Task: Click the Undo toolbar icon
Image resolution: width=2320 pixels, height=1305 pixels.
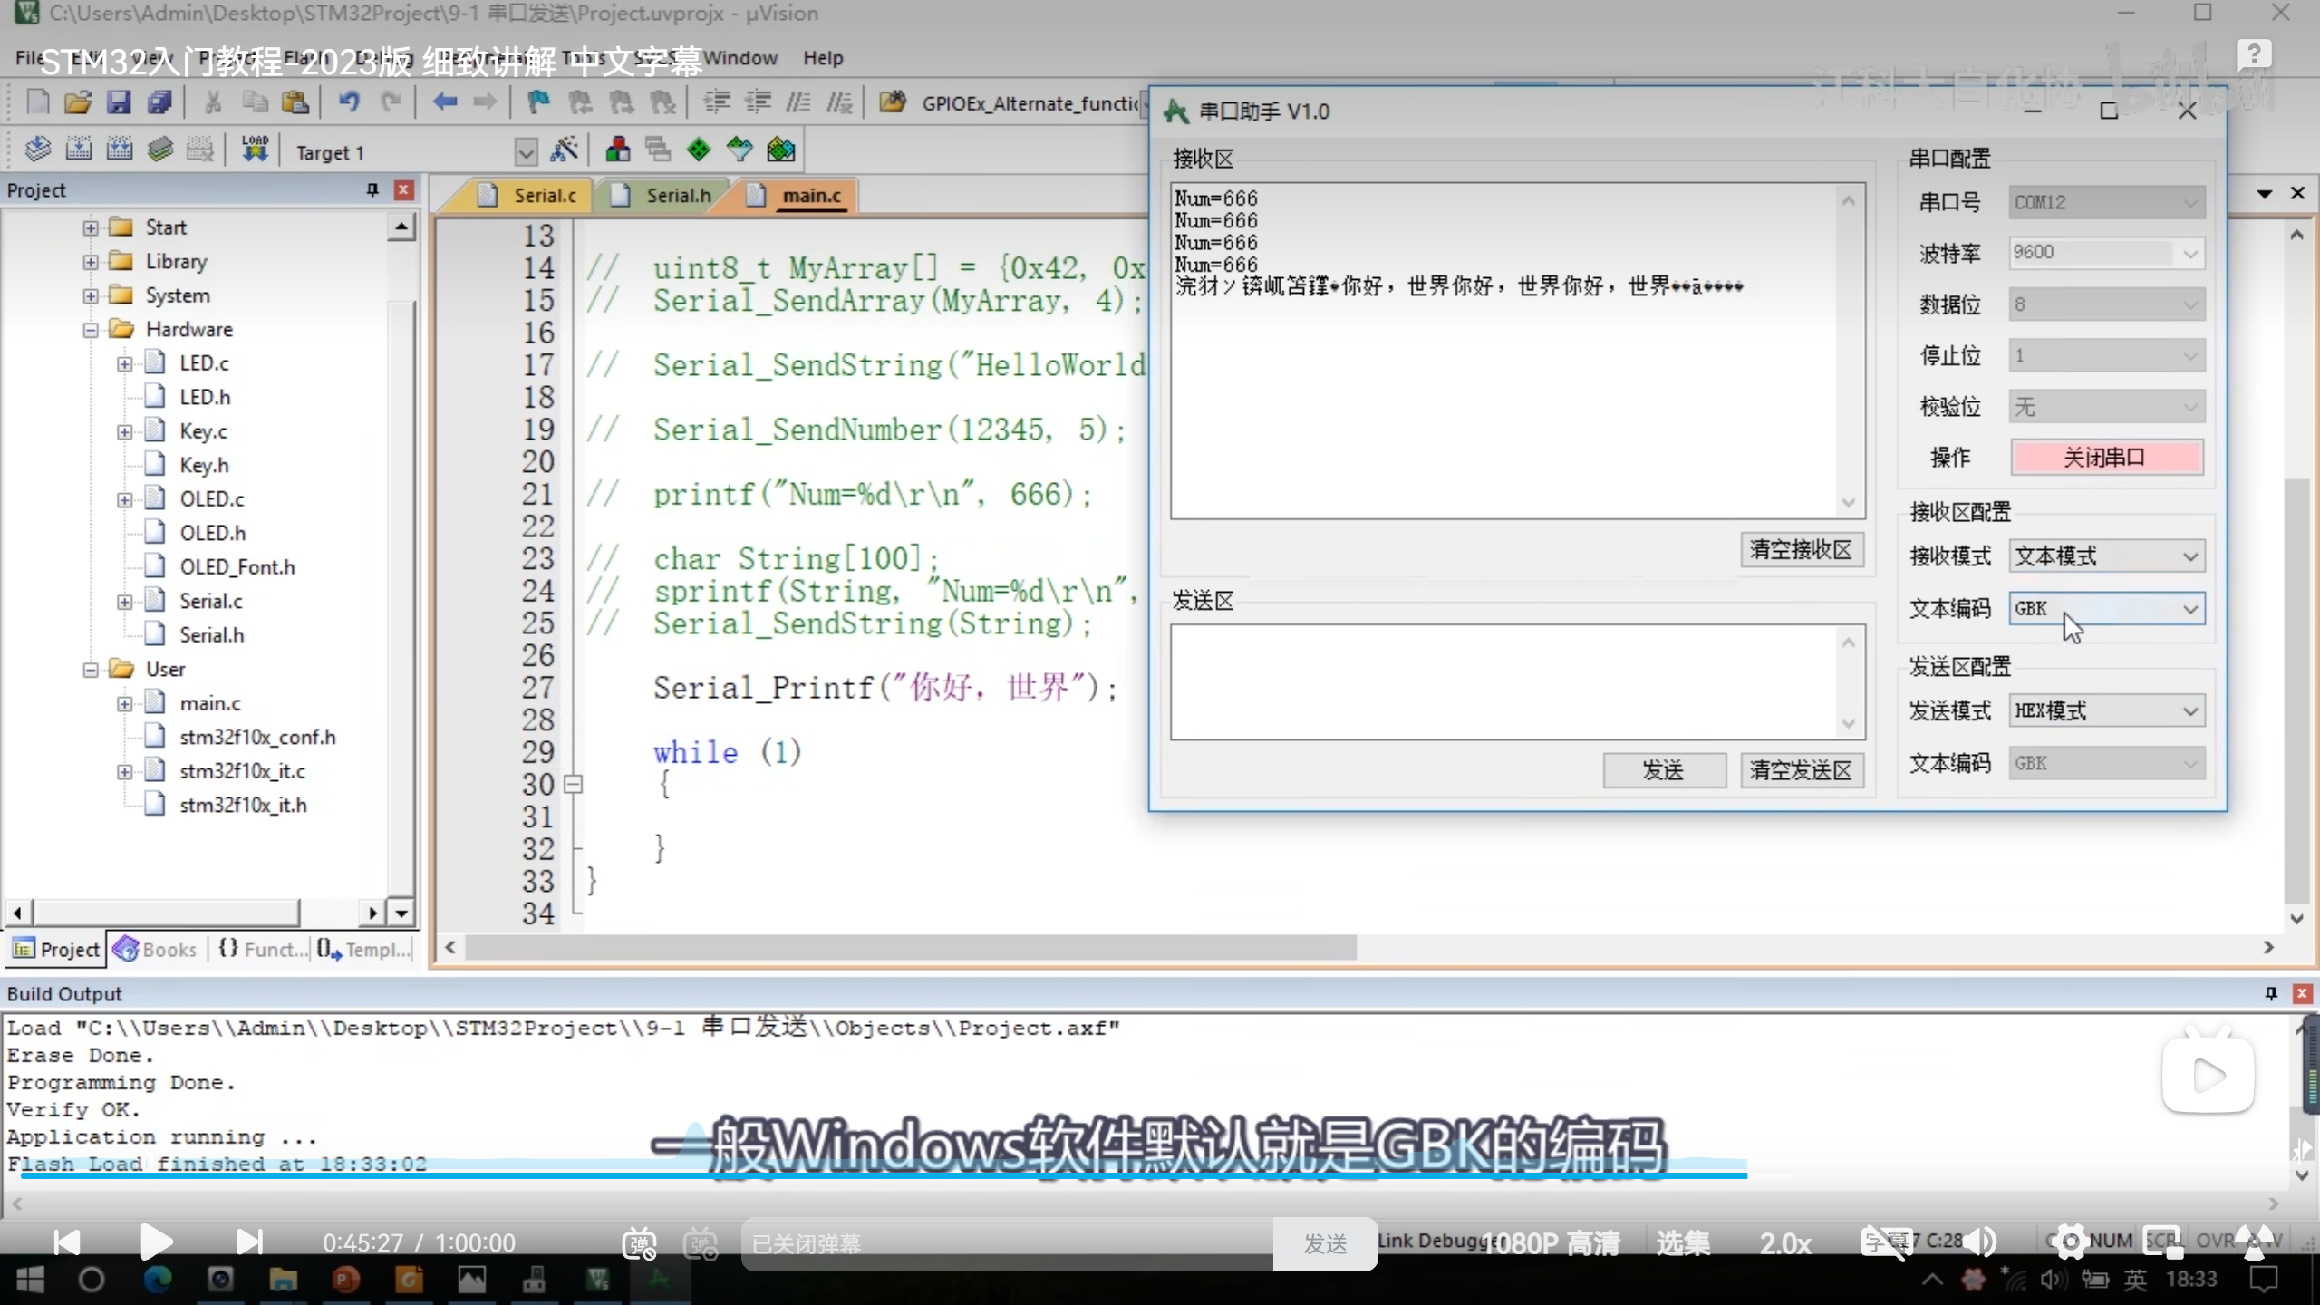Action: coord(350,102)
